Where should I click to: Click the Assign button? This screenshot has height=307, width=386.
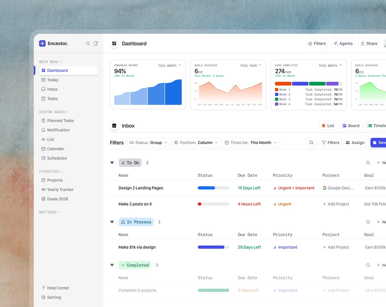click(x=355, y=143)
